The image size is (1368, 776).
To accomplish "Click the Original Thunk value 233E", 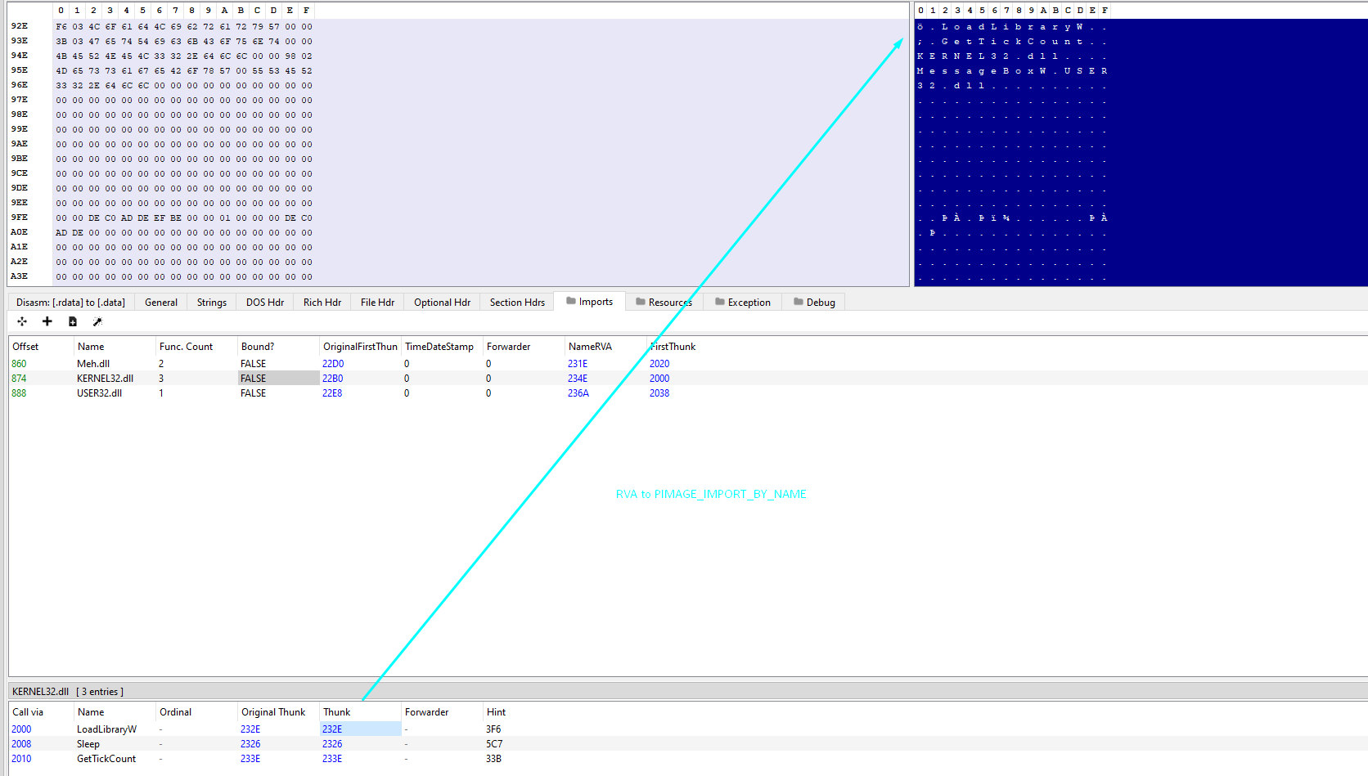I will point(250,759).
